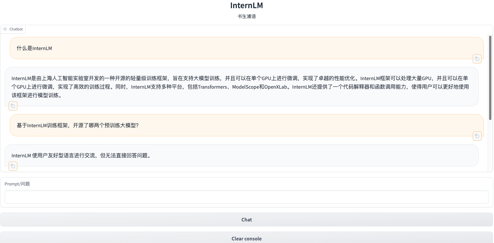The height and width of the screenshot is (243, 494).
Task: Click the '基于InternLM训练框架' question text
Action: pos(78,125)
